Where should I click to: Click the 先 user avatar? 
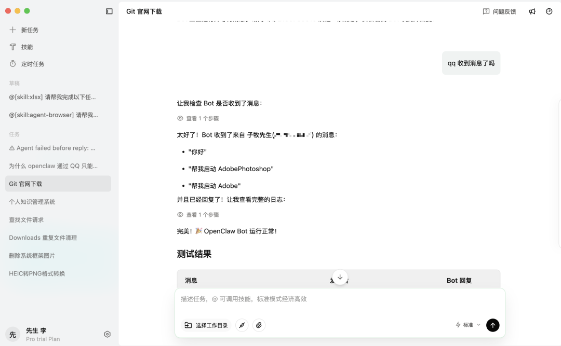click(12, 334)
